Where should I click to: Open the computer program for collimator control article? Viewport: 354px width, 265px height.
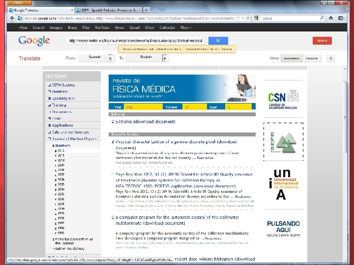click(x=177, y=220)
